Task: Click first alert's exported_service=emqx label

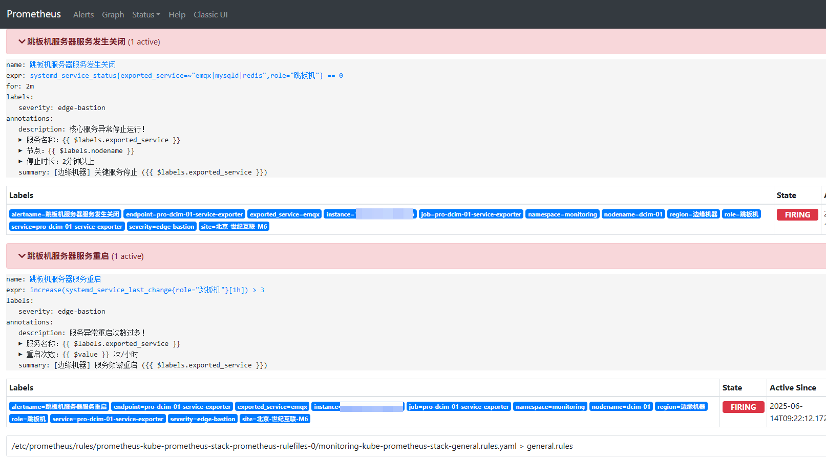Action: click(285, 214)
